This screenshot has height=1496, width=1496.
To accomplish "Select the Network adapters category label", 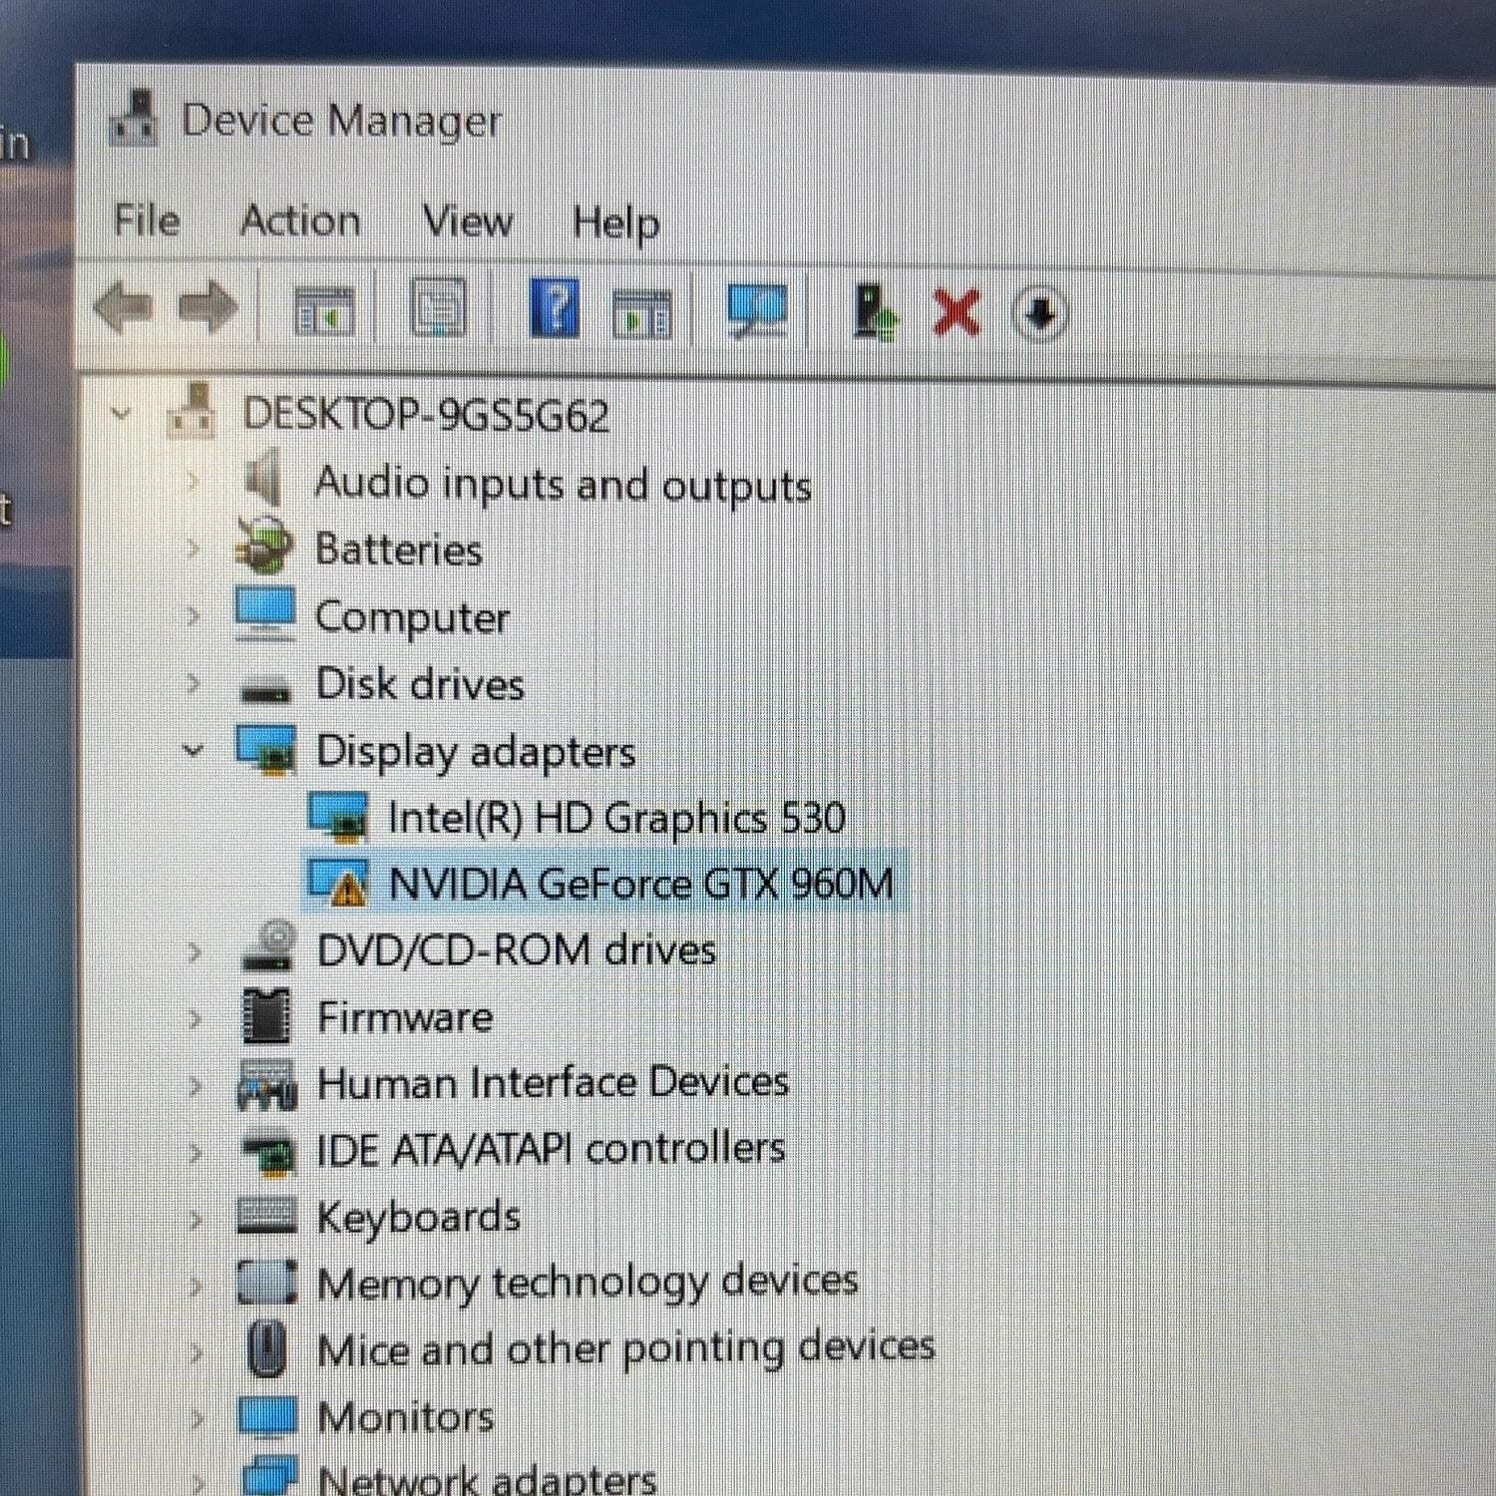I will [x=487, y=1479].
